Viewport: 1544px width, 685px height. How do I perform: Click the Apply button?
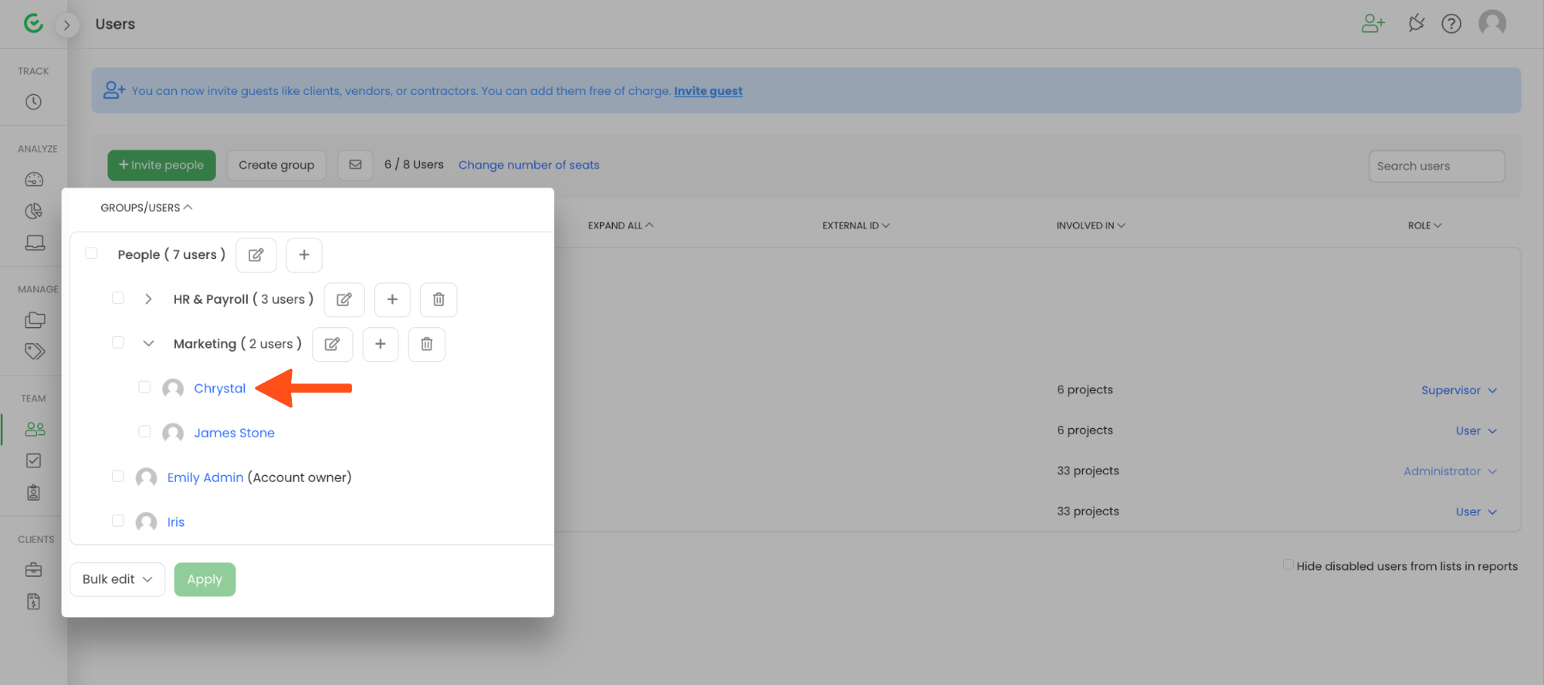click(x=205, y=579)
